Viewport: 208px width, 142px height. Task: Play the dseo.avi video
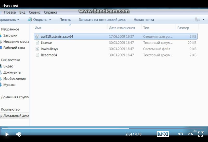coord(7,134)
